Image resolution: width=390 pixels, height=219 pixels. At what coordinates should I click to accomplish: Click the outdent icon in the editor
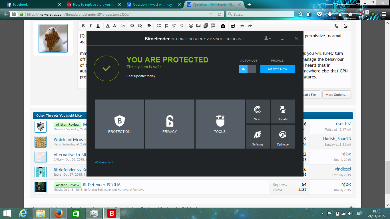pos(174,26)
